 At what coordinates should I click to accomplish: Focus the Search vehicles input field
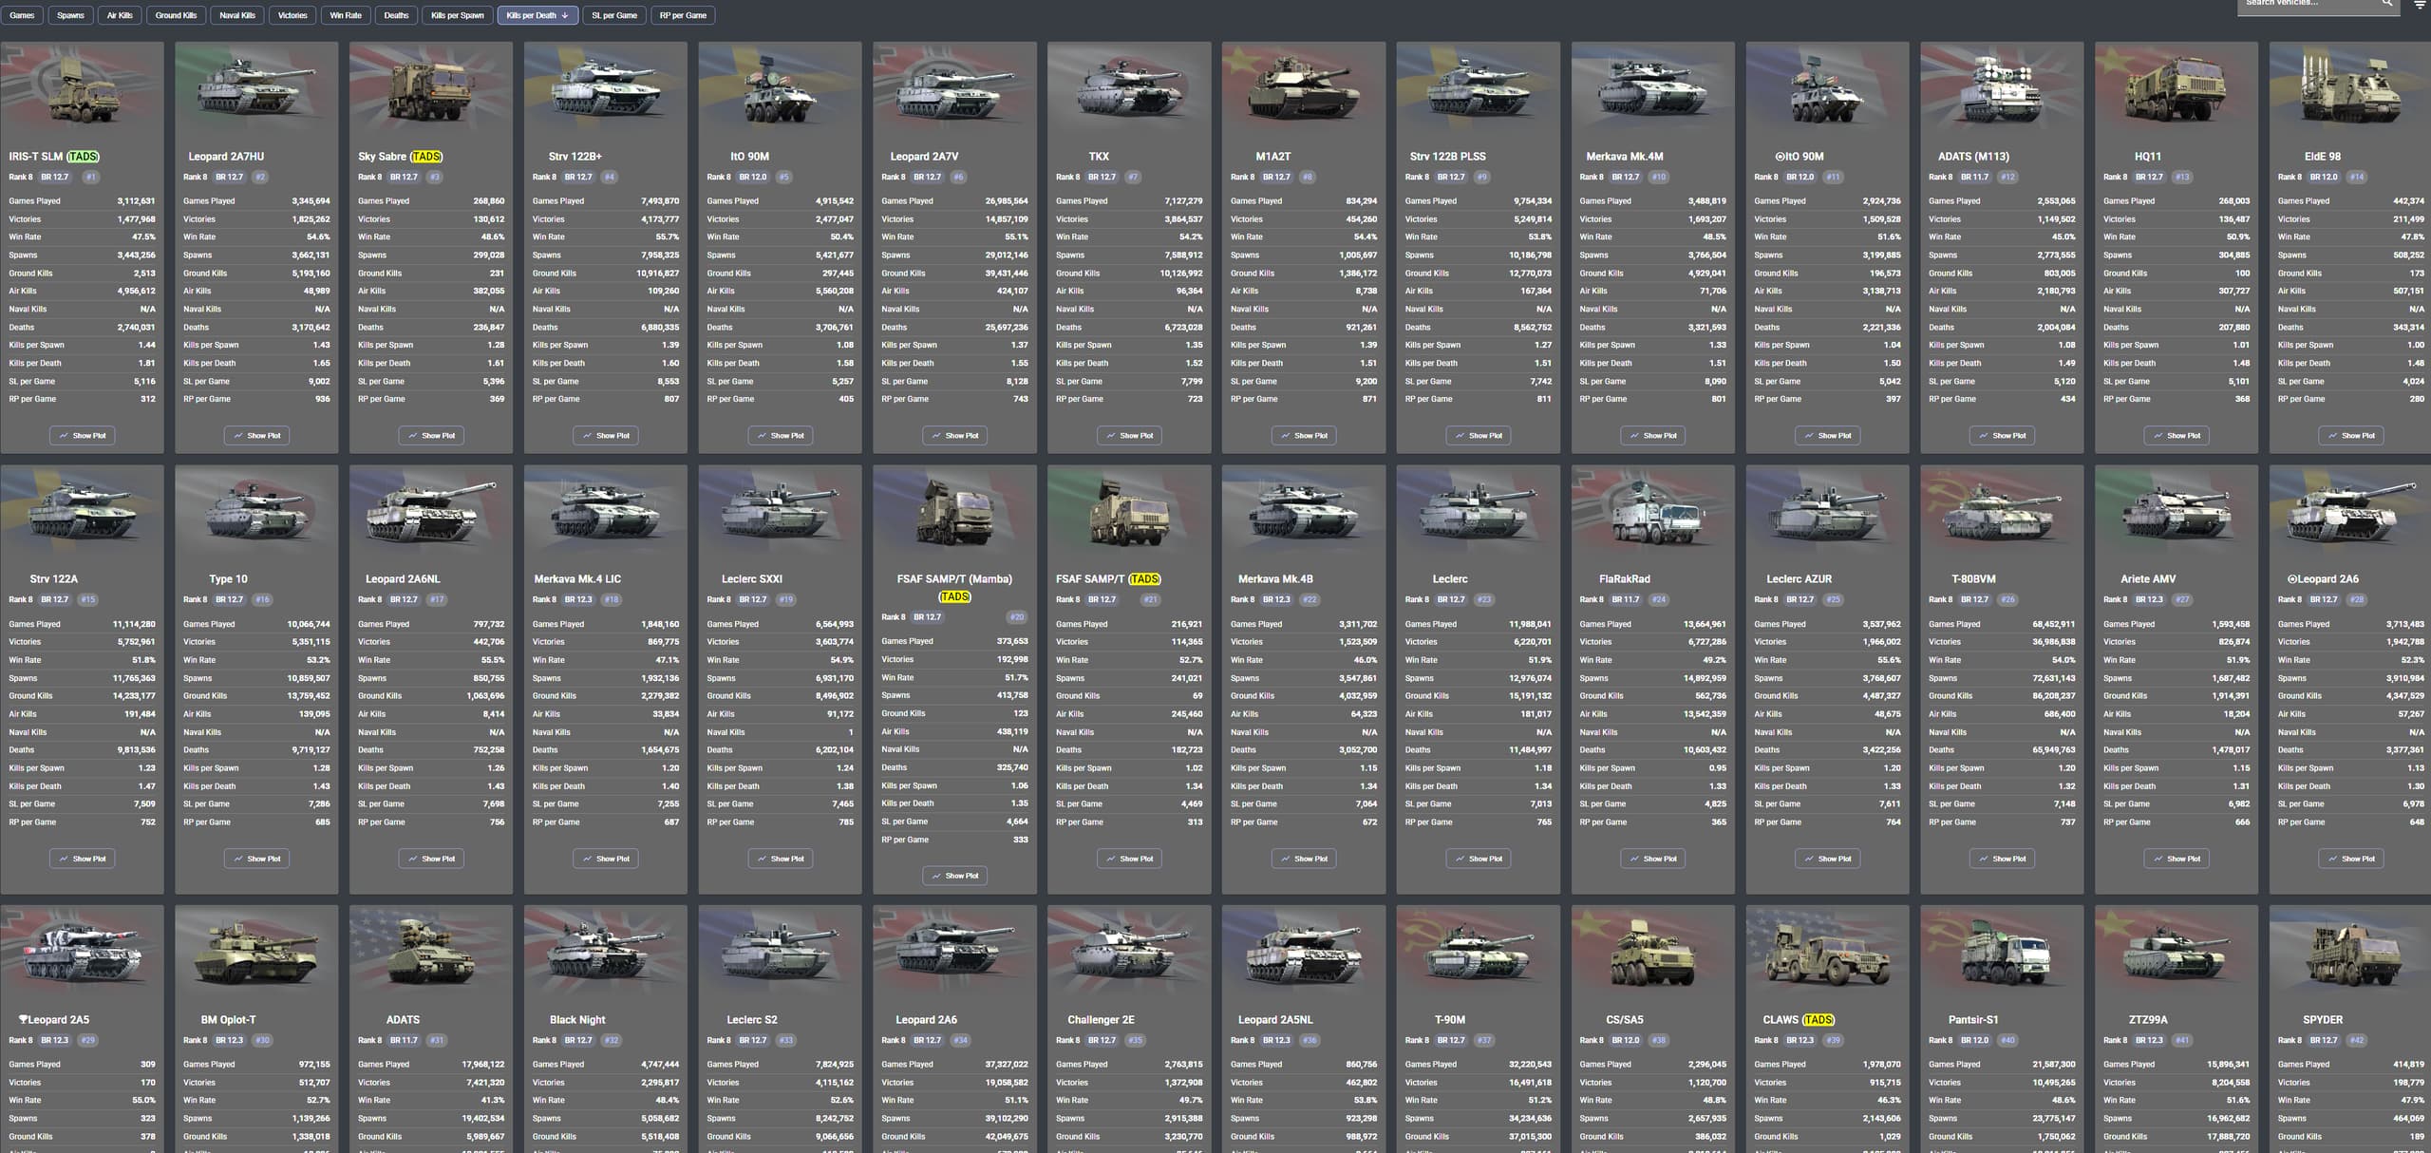click(x=2308, y=4)
